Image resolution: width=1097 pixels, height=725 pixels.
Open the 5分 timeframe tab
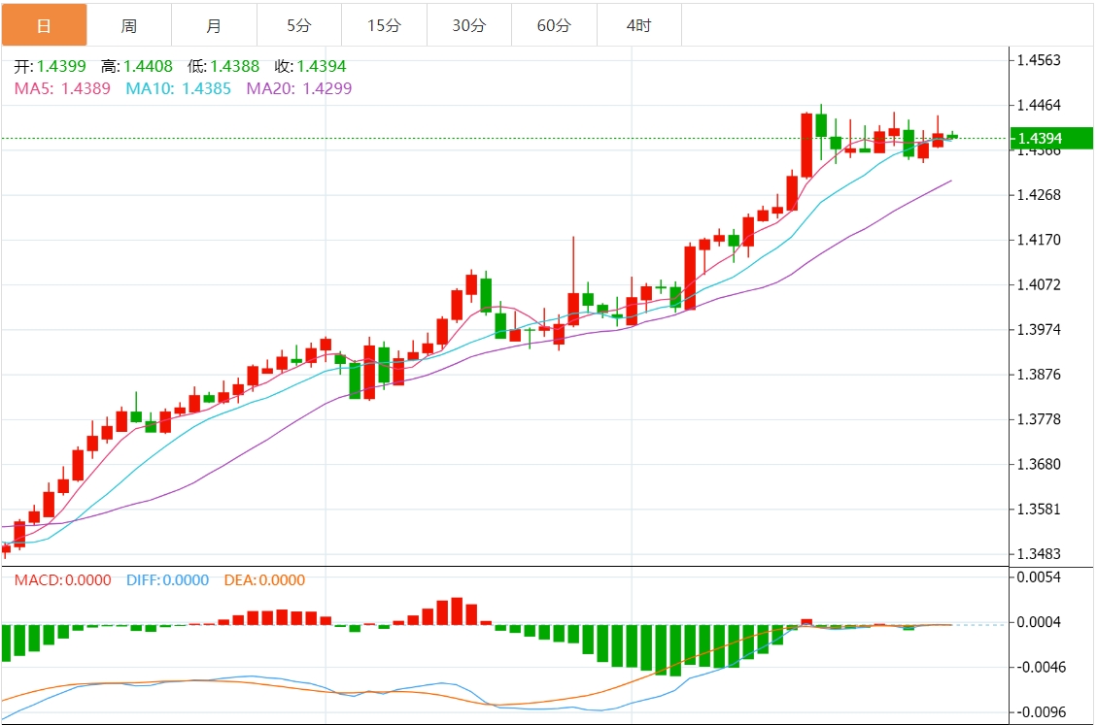pyautogui.click(x=298, y=25)
